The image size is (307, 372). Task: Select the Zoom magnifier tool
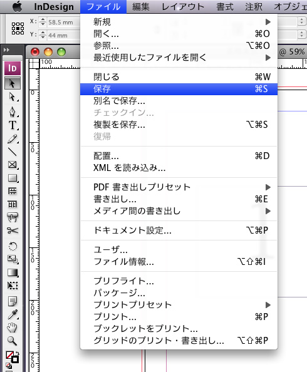[x=12, y=341]
